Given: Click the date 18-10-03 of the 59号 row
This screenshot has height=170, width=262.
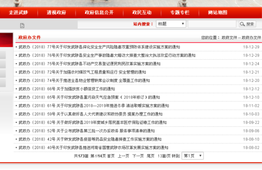Looking at the screenshot, I should click(251, 114).
